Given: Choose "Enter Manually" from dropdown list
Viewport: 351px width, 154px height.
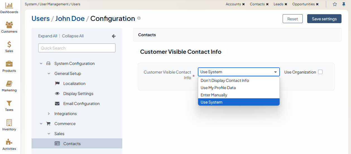Looking at the screenshot, I should (x=214, y=95).
